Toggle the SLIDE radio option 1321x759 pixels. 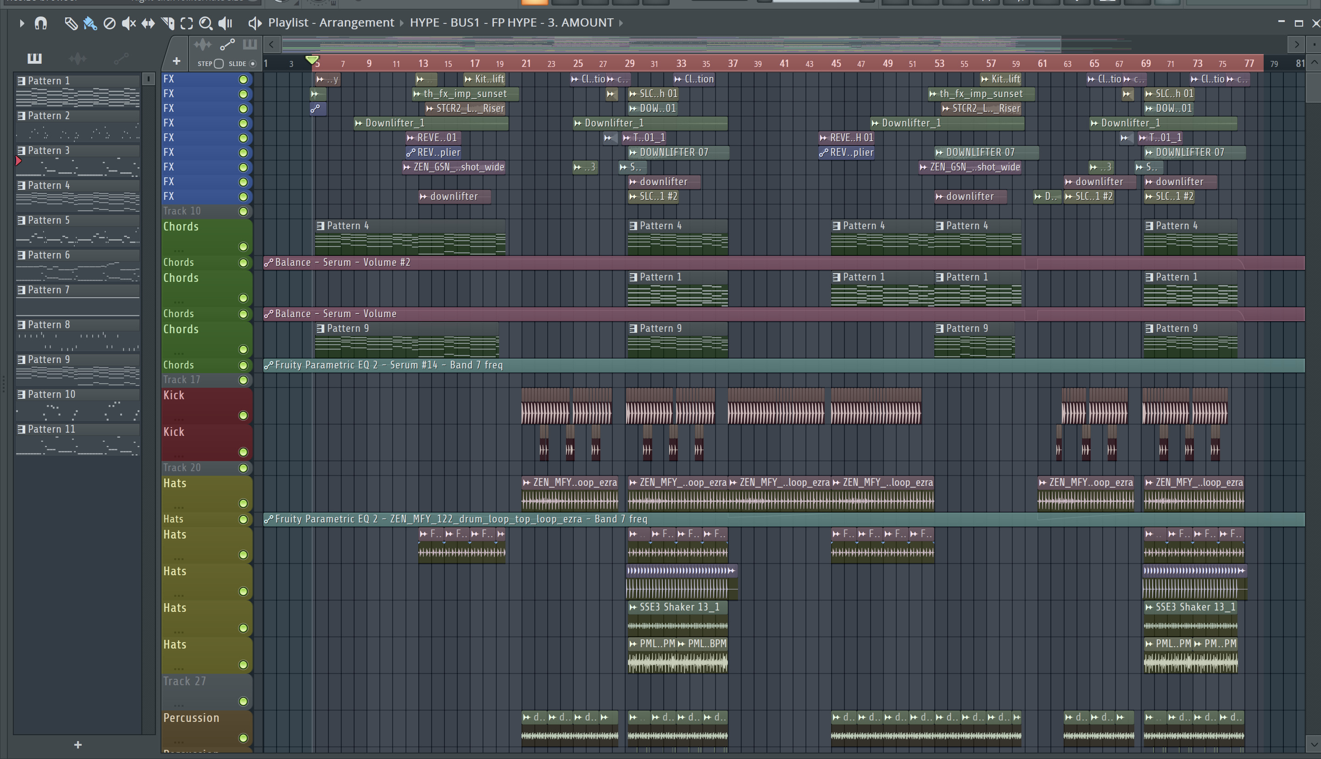pos(253,64)
